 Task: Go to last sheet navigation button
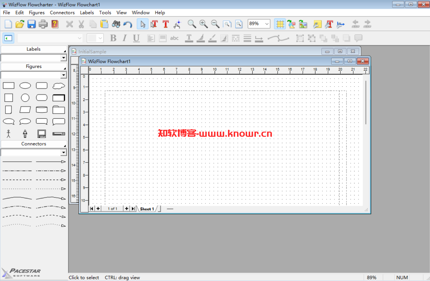pyautogui.click(x=133, y=209)
